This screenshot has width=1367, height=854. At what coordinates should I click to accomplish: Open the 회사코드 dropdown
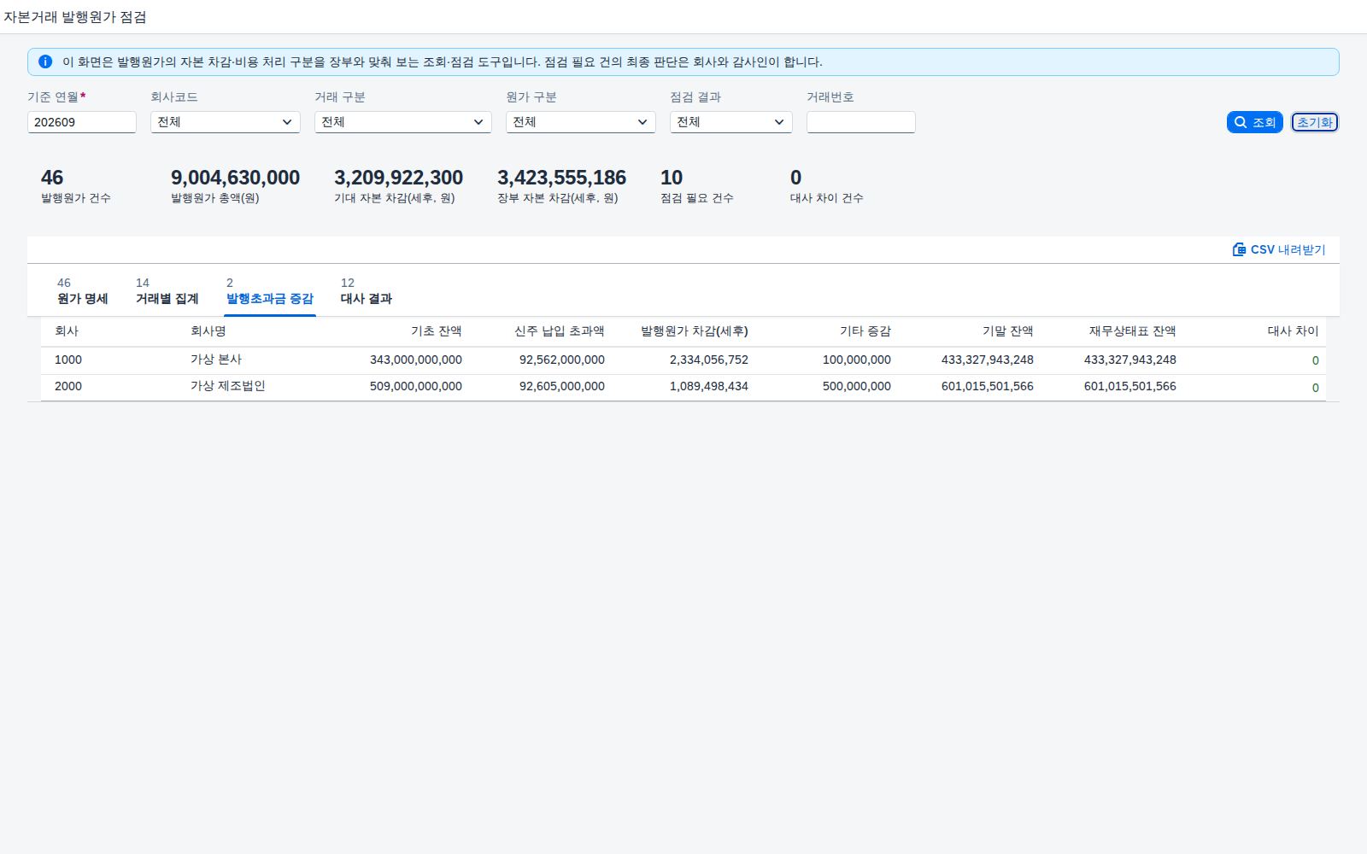(226, 122)
